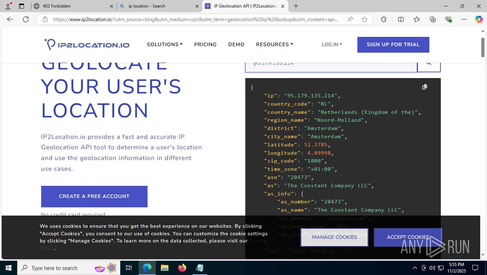Viewport: 487px width, 275px height.
Task: Copy the JSON result to clipboard
Action: tap(425, 87)
